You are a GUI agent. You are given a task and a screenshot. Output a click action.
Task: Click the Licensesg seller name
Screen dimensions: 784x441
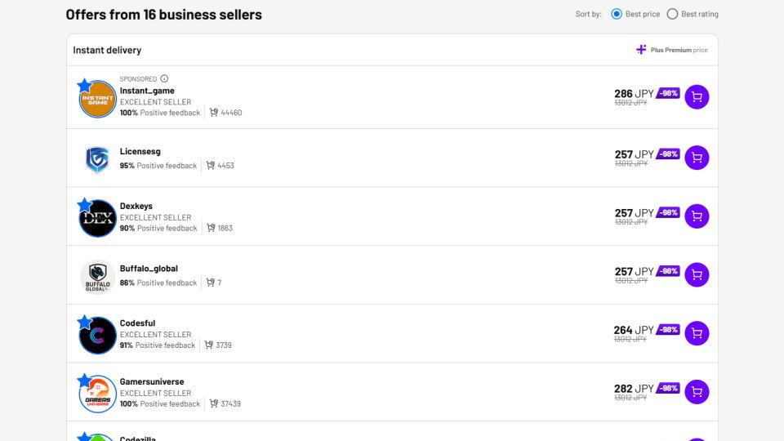point(140,151)
